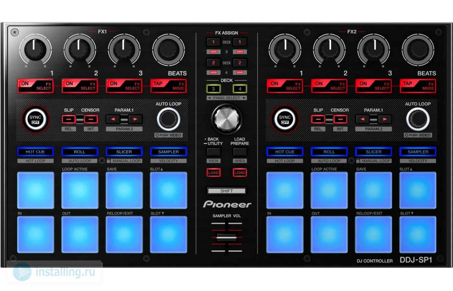The width and height of the screenshot is (453, 291).
Task: Switch right pads to SAMPLER mode
Action: click(418, 152)
